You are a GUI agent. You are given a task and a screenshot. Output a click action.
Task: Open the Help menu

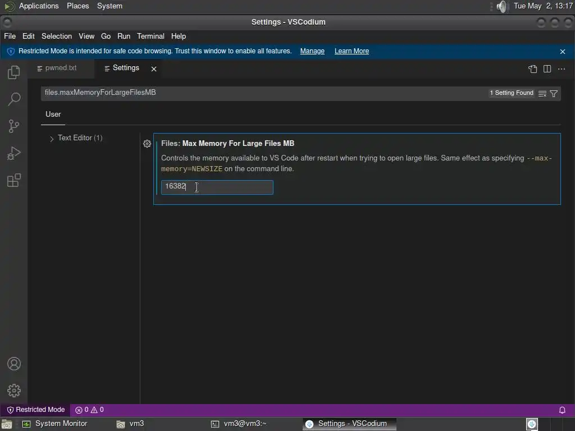179,36
